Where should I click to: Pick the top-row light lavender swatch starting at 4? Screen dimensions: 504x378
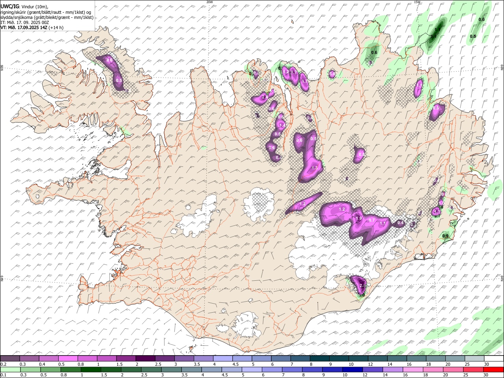click(223, 359)
